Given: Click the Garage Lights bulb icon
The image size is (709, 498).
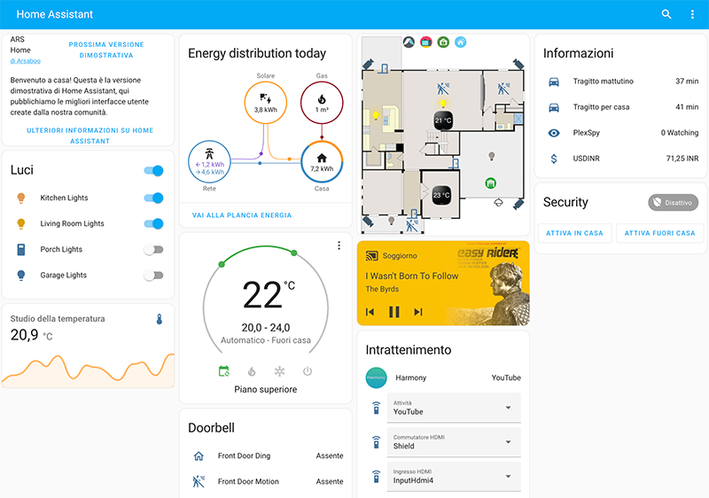Looking at the screenshot, I should point(20,276).
